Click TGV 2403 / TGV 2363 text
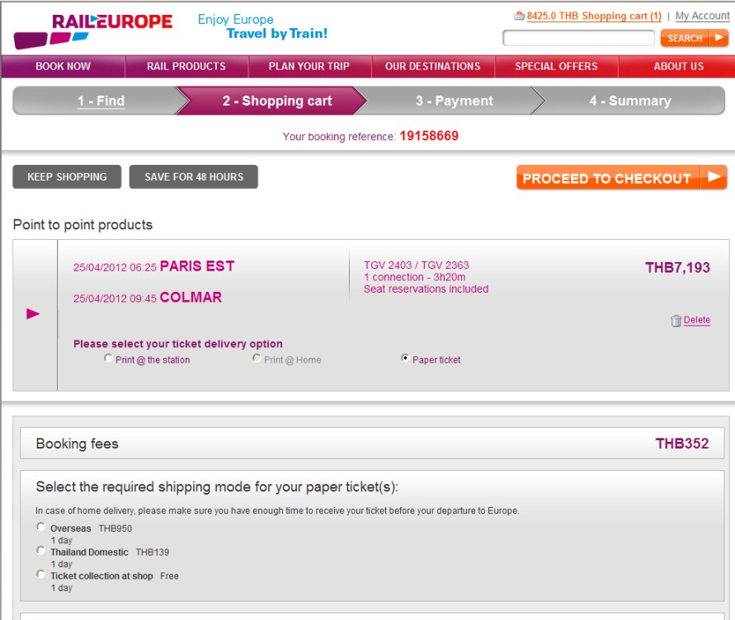This screenshot has height=620, width=735. point(417,265)
